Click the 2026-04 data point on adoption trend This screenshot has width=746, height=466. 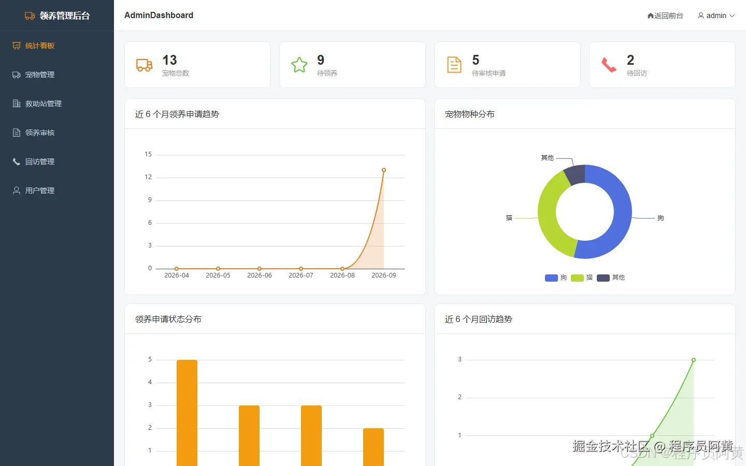click(x=177, y=269)
